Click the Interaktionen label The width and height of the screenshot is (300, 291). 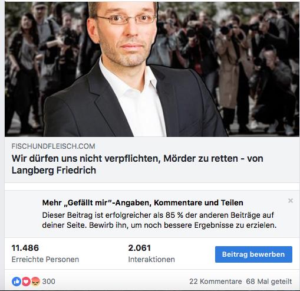click(151, 260)
